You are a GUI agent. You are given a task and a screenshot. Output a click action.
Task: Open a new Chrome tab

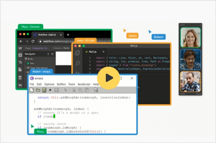pos(68,35)
